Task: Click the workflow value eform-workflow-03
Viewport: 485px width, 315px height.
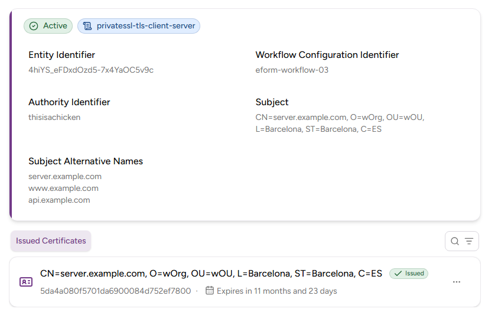Action: click(x=292, y=70)
